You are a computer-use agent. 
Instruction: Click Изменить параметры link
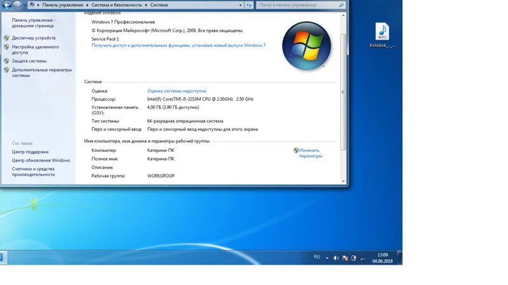(310, 153)
